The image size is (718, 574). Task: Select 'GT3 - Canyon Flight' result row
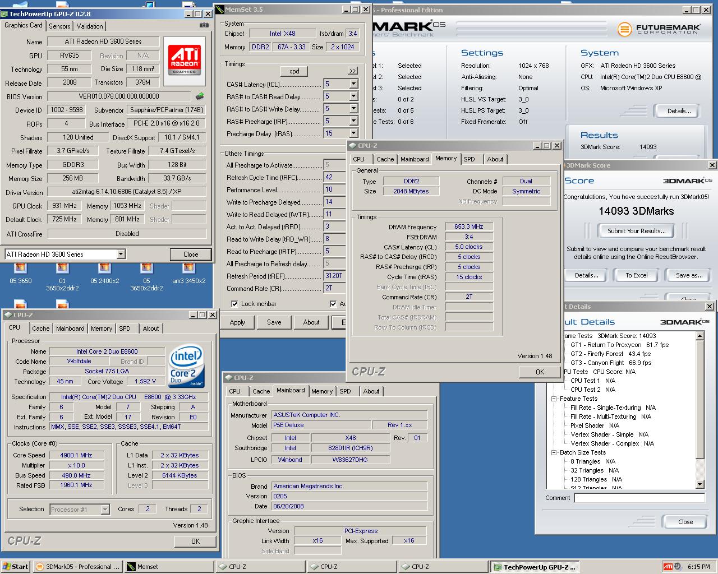coord(611,363)
